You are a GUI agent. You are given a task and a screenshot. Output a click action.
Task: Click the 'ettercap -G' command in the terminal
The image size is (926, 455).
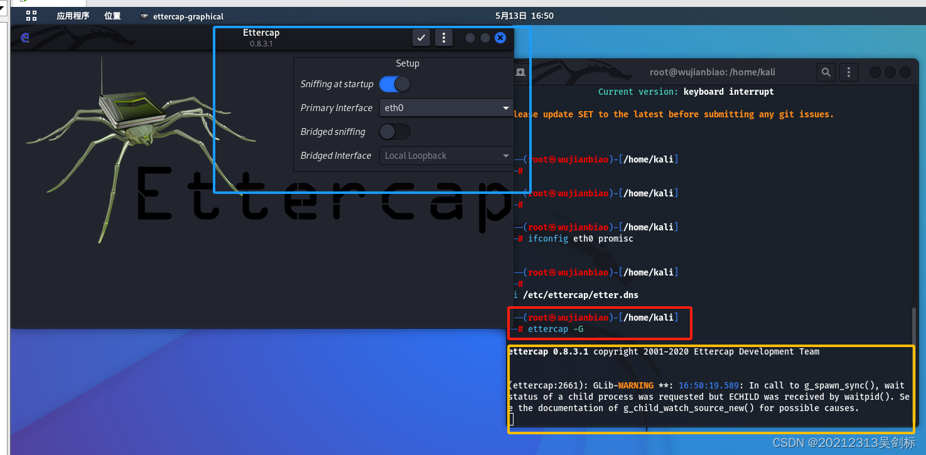tap(556, 329)
